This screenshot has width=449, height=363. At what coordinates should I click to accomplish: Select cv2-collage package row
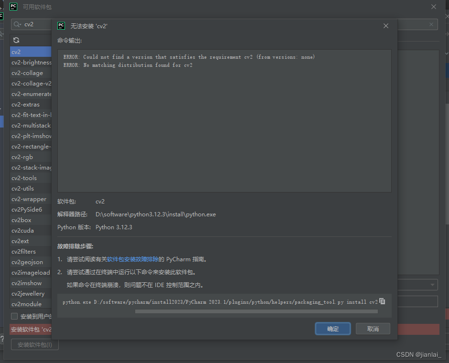click(x=31, y=73)
